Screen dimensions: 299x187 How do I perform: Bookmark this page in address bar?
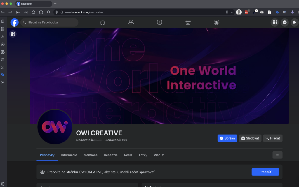click(227, 12)
